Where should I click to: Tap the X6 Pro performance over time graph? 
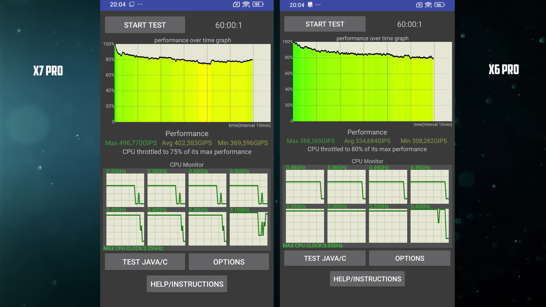[x=372, y=82]
